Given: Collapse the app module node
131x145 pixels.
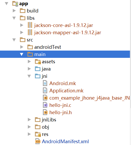Looking at the screenshot, I should tap(6, 4).
